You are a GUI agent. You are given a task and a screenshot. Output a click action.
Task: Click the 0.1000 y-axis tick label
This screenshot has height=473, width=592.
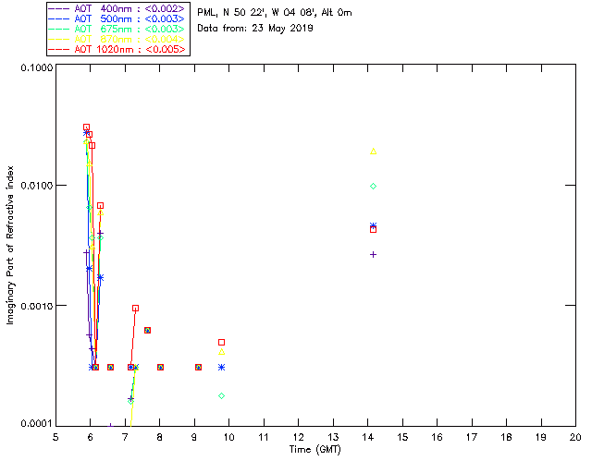click(37, 67)
